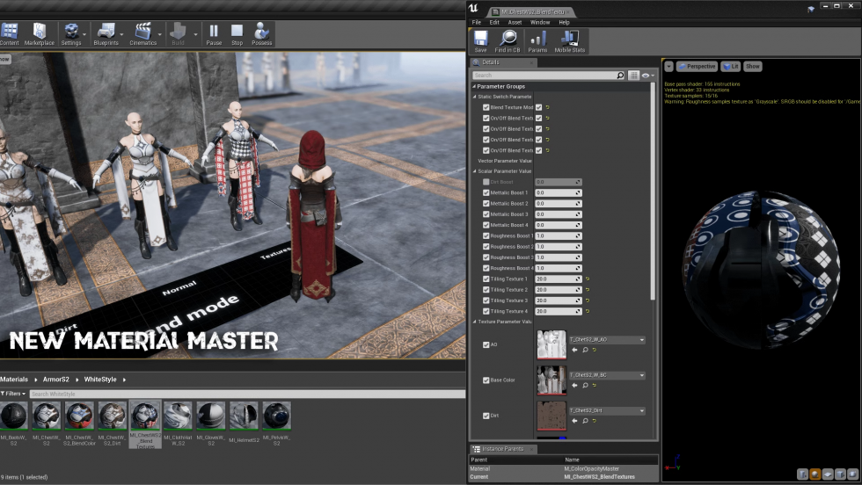Open the Blueprints toolbar menu
Viewport: 862px width, 485px height.
coord(106,34)
